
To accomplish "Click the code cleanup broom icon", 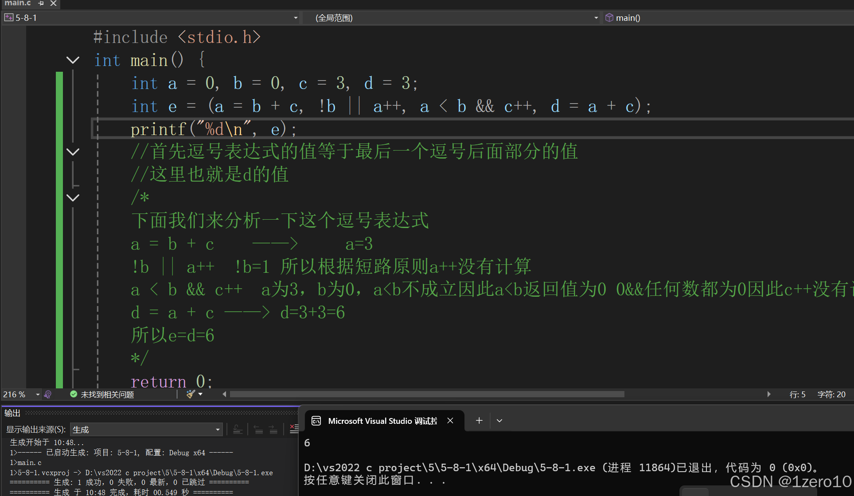I will [191, 394].
